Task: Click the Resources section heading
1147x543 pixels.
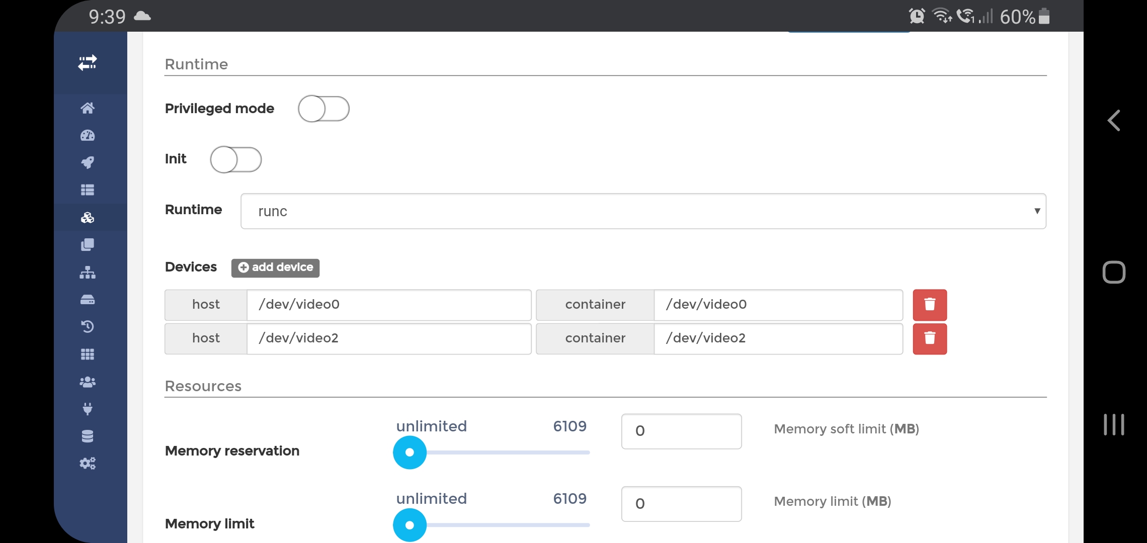Action: coord(203,386)
